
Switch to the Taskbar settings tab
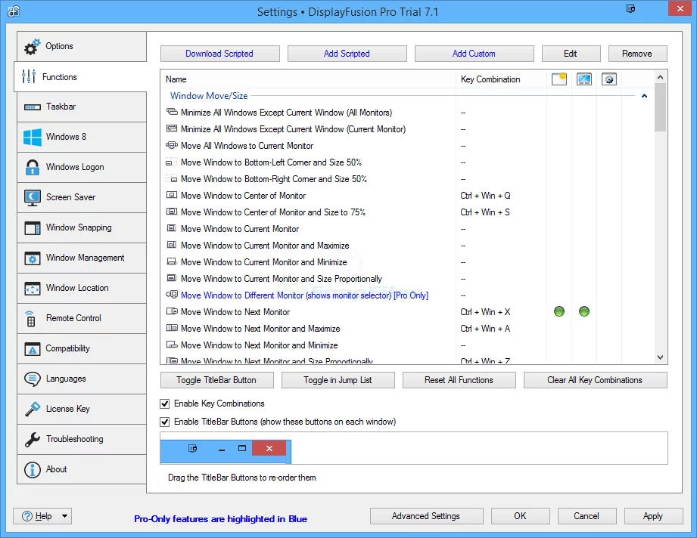[x=80, y=107]
